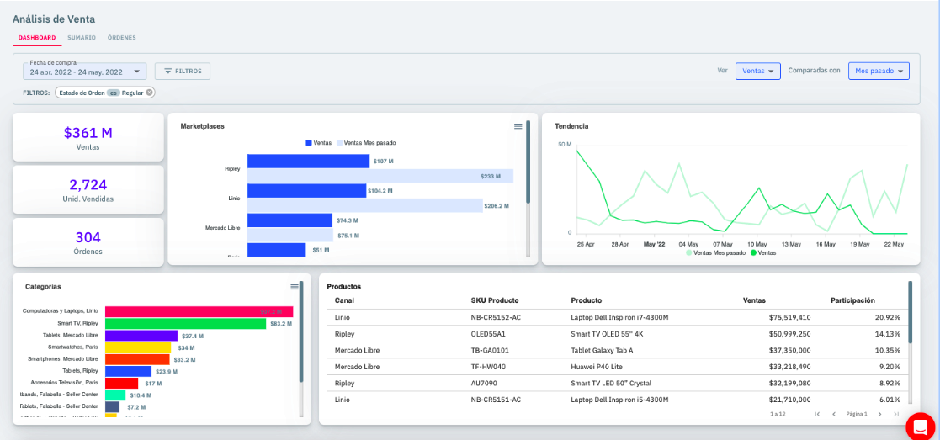Click SKU TB-GA0101 cell
940x440 pixels.
(x=490, y=350)
